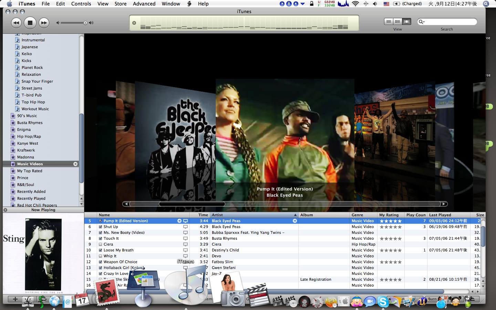496x310 pixels.
Task: Enable the Ciera track checkbox
Action: click(100, 244)
